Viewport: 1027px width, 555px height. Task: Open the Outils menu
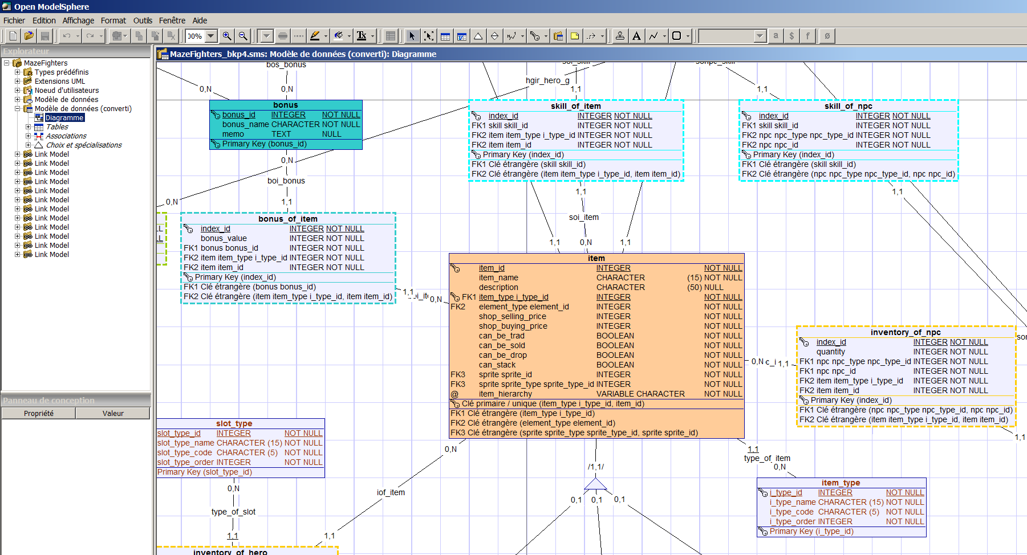(x=143, y=21)
